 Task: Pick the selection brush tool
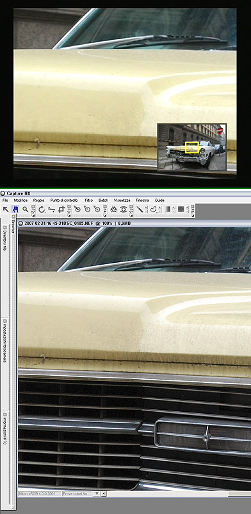[x=140, y=209]
